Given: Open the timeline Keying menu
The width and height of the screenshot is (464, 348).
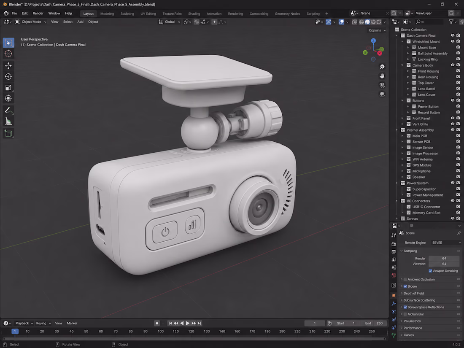Looking at the screenshot, I should coord(43,323).
